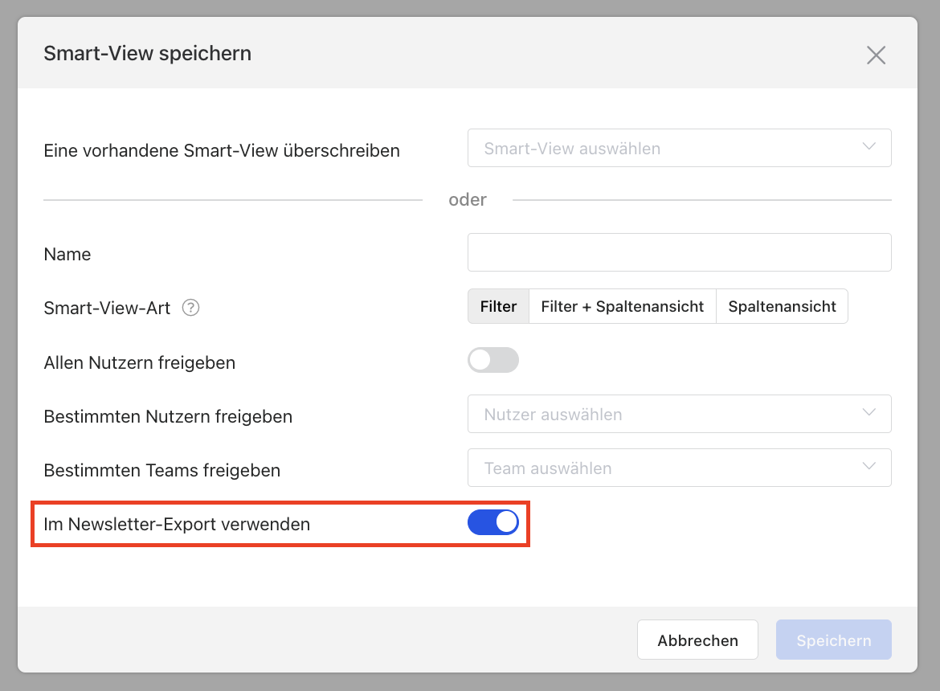Image resolution: width=940 pixels, height=691 pixels.
Task: Open the Smart-View auswählen dropdown
Action: [x=679, y=148]
